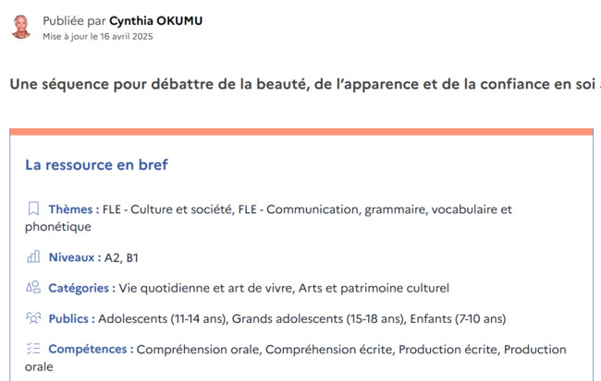
Task: Click the FLE - Culture et société theme
Action: 167,209
